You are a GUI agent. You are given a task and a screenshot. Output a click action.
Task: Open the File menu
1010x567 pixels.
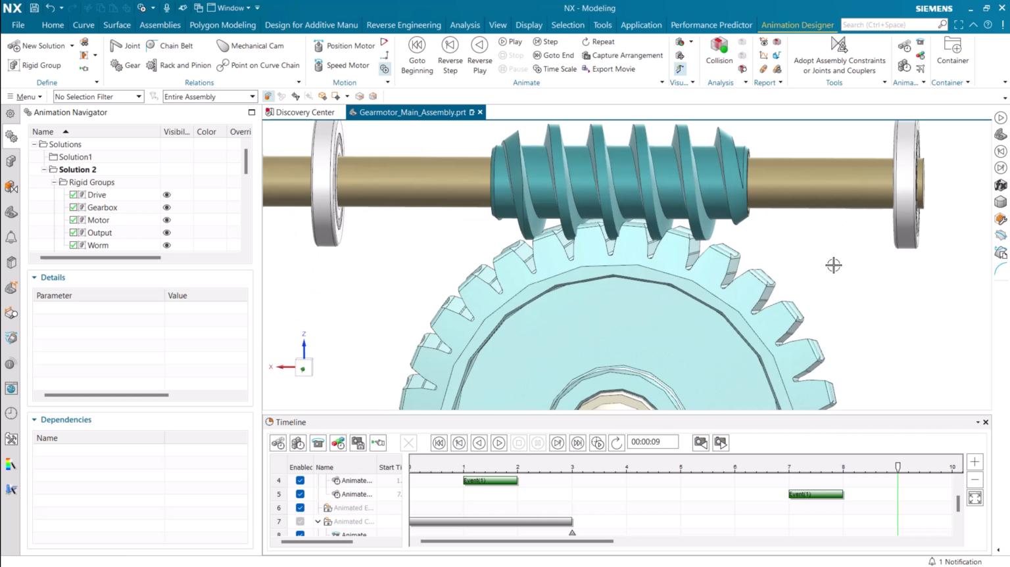(18, 25)
